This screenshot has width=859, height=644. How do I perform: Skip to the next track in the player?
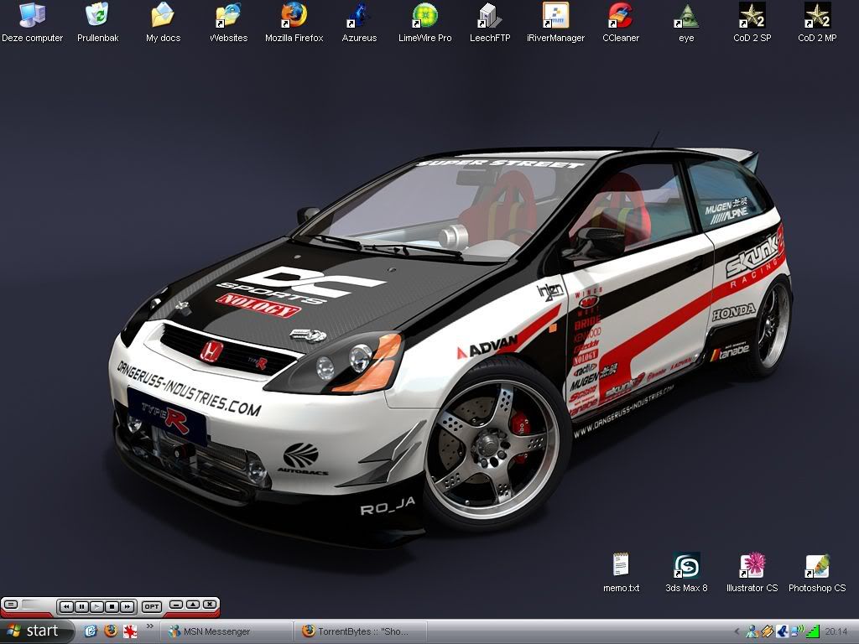click(x=127, y=605)
